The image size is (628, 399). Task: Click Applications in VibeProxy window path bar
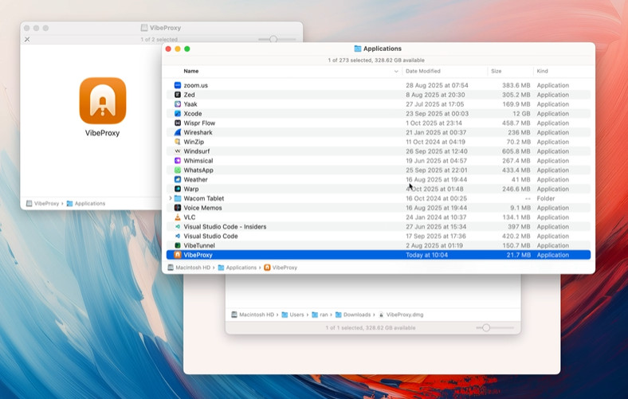click(x=86, y=203)
